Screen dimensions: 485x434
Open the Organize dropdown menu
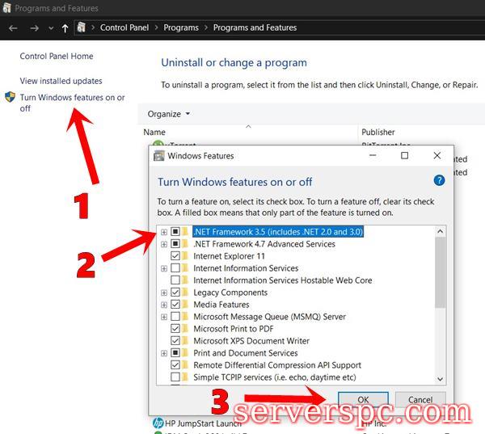click(x=169, y=114)
